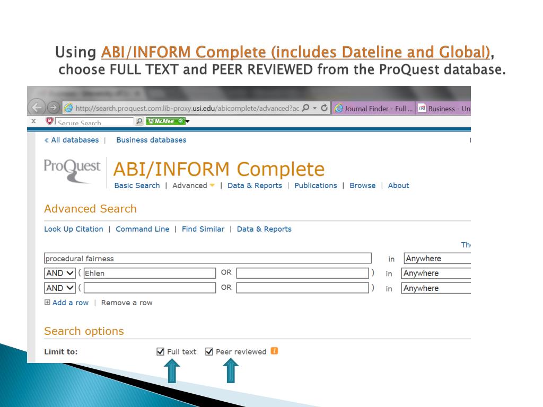Click the plus icon beside Add a row

coord(47,302)
